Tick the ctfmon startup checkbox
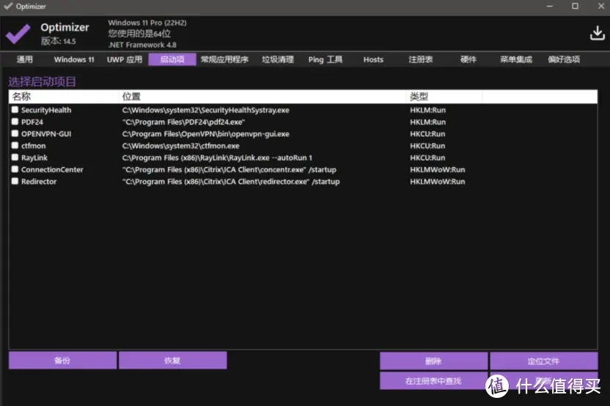The image size is (610, 406). point(15,145)
